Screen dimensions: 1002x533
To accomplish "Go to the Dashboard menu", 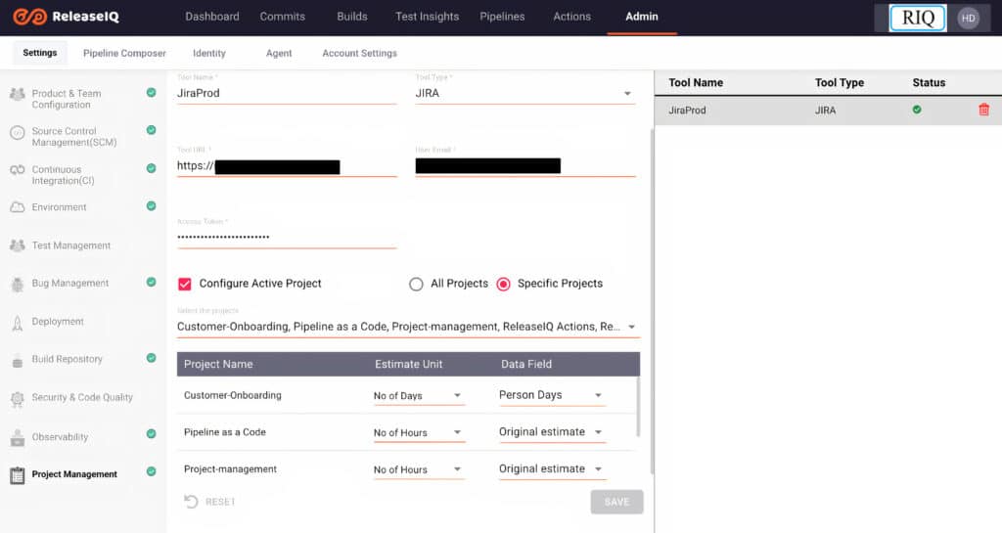I will (x=212, y=17).
